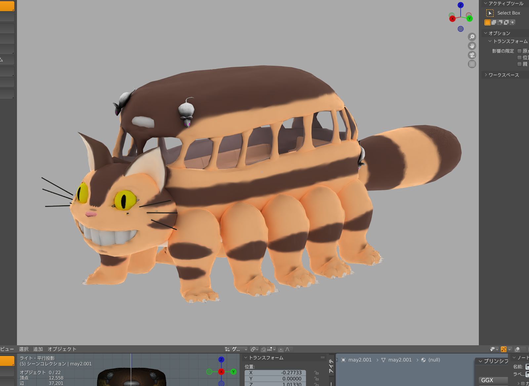Enable affect only 原点 checkbox

pos(519,51)
